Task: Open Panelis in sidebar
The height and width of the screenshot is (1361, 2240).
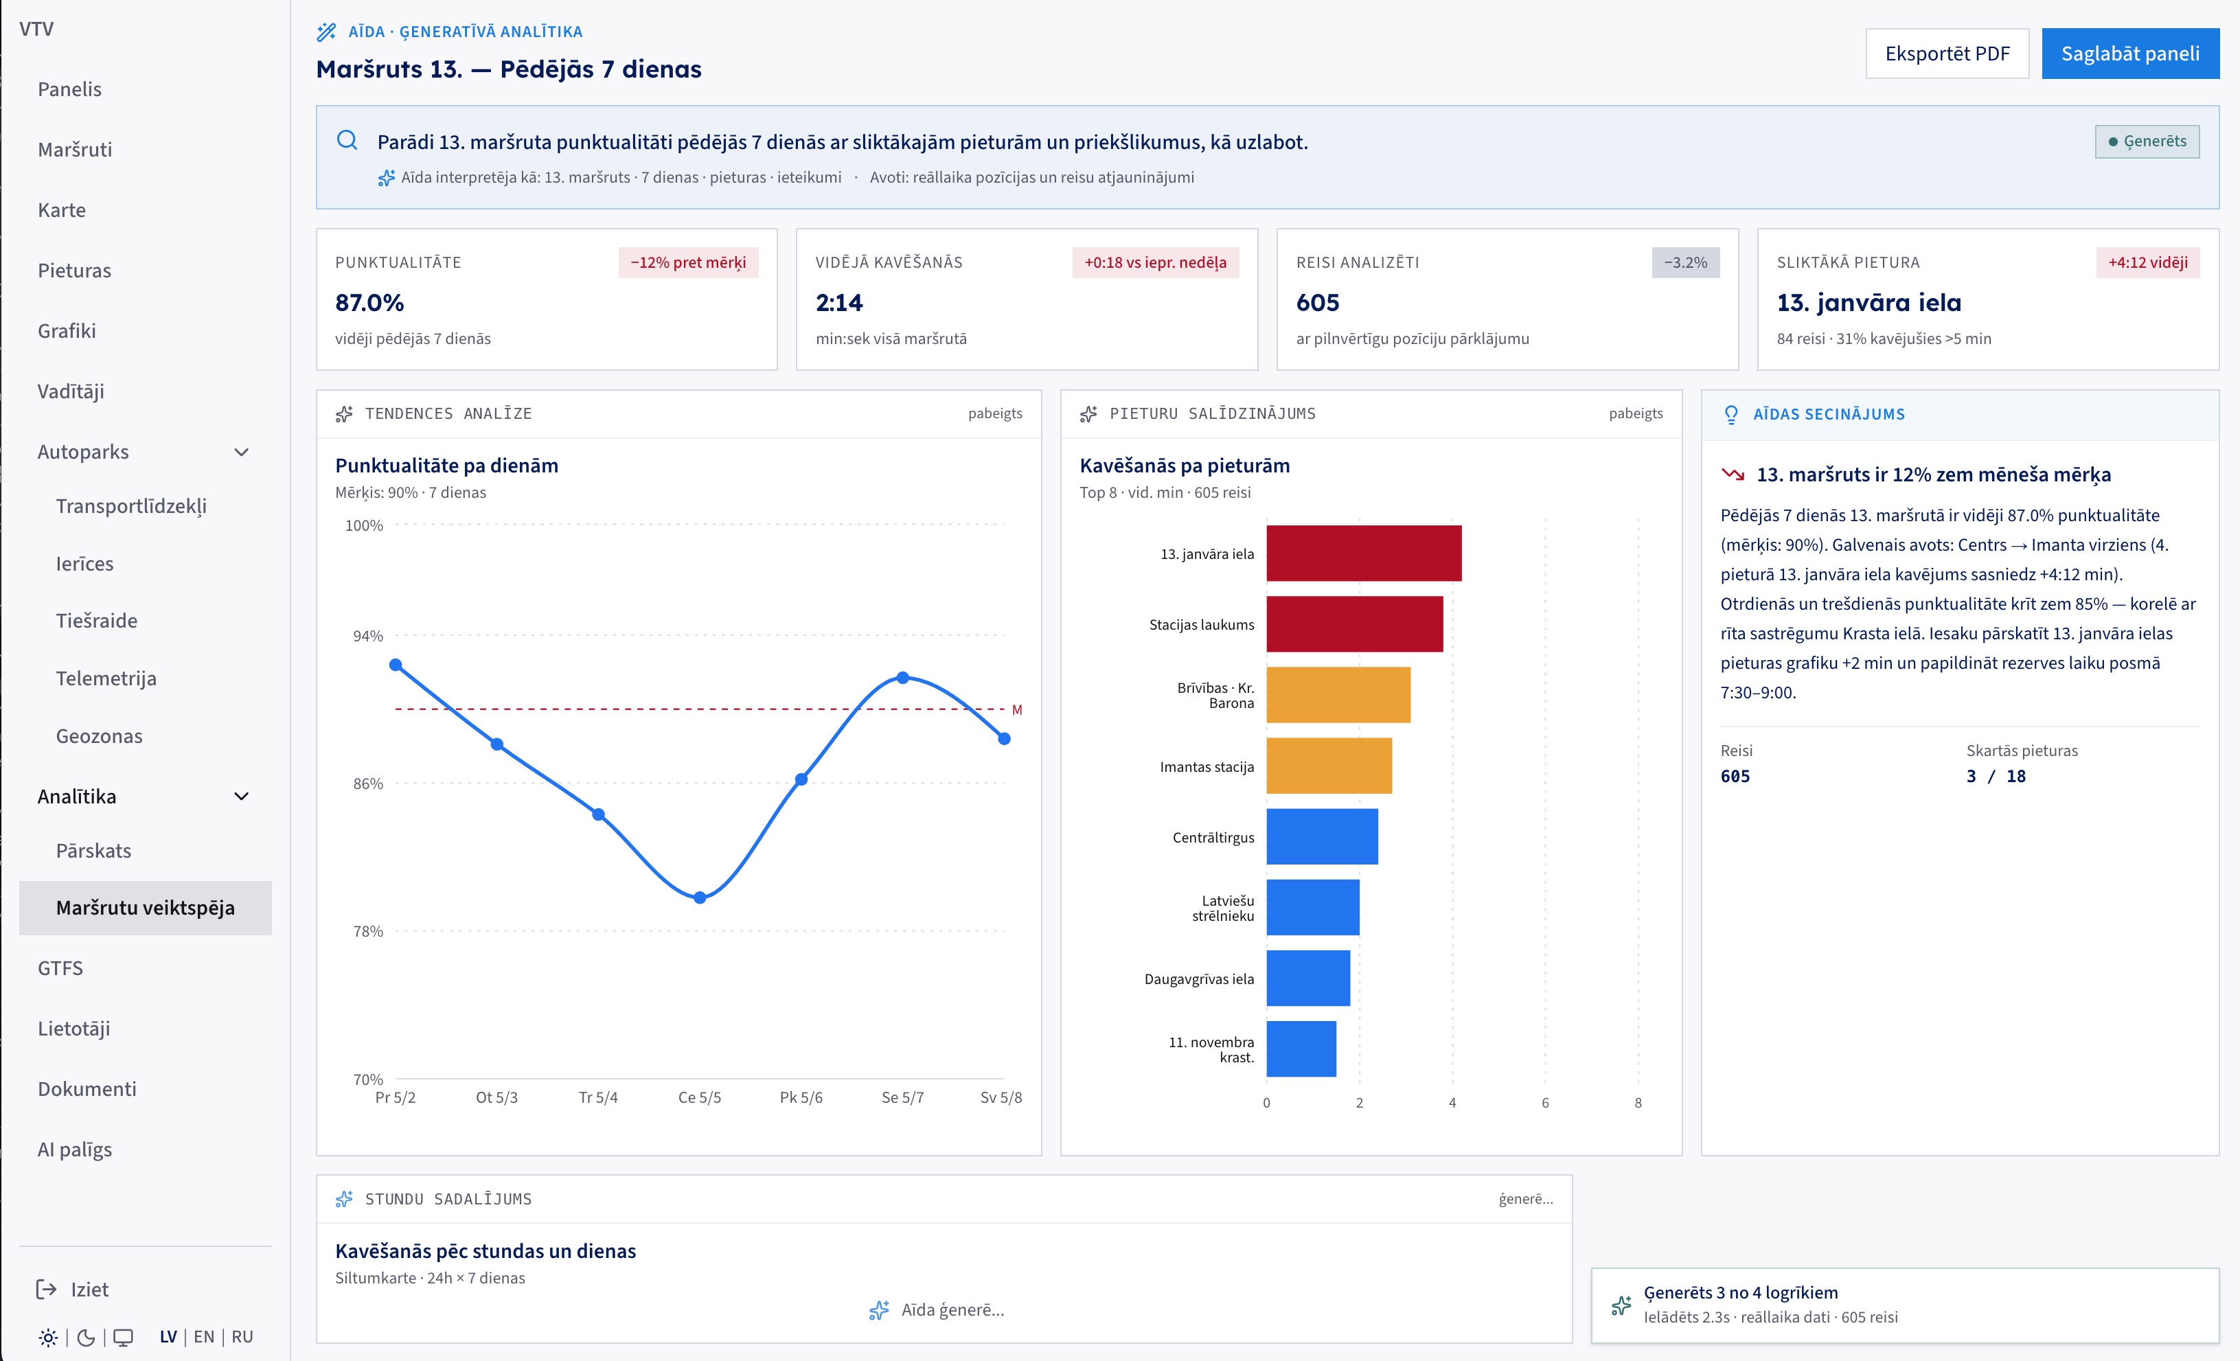Action: pos(146,89)
